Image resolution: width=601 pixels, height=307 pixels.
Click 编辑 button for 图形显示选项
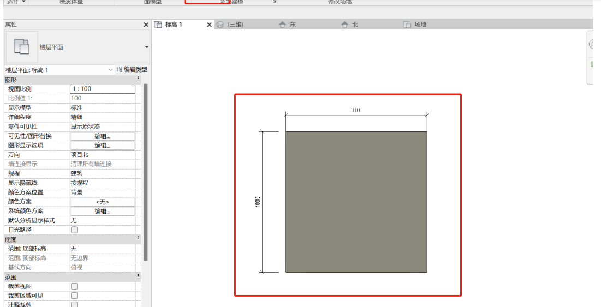[103, 146]
